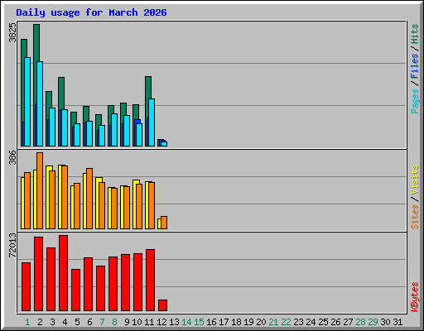Image resolution: width=424 pixels, height=331 pixels.
Task: Click the cyan Pages bar for day 11
Action: pos(152,122)
